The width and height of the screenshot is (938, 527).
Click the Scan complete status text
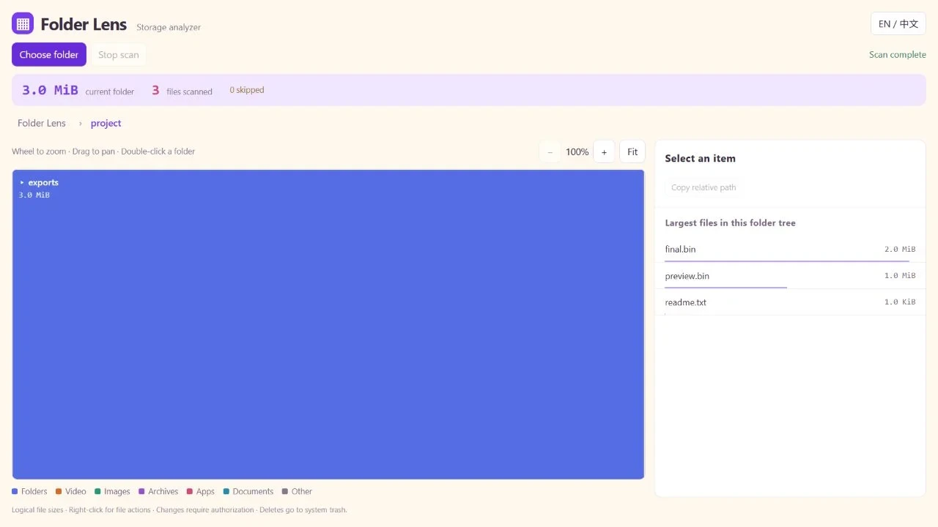coord(898,55)
